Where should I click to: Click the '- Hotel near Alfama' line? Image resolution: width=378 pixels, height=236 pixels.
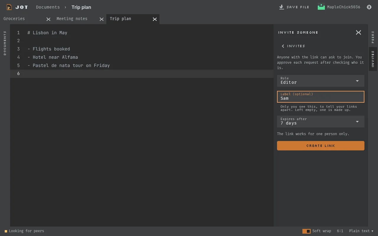click(53, 57)
